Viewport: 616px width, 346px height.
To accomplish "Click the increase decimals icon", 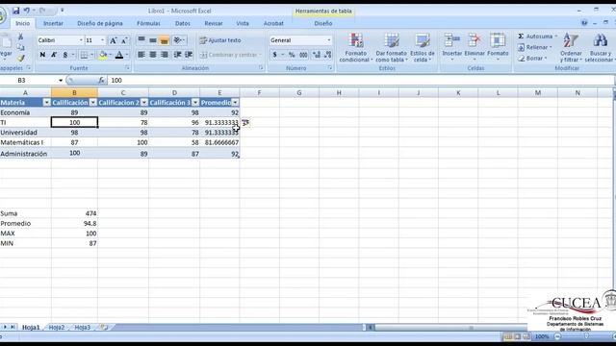I will coord(317,55).
